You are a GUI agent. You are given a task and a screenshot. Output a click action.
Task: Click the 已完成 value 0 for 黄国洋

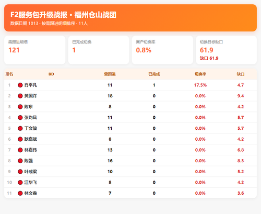[x=154, y=96]
